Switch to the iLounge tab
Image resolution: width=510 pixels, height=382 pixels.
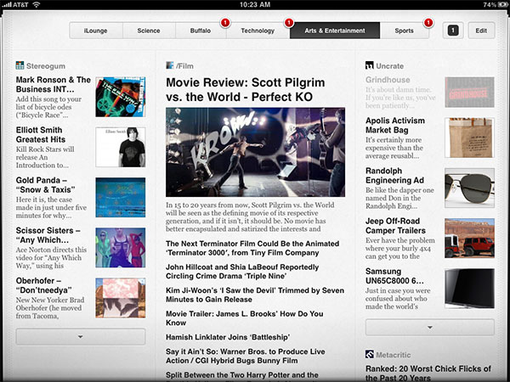tap(96, 31)
